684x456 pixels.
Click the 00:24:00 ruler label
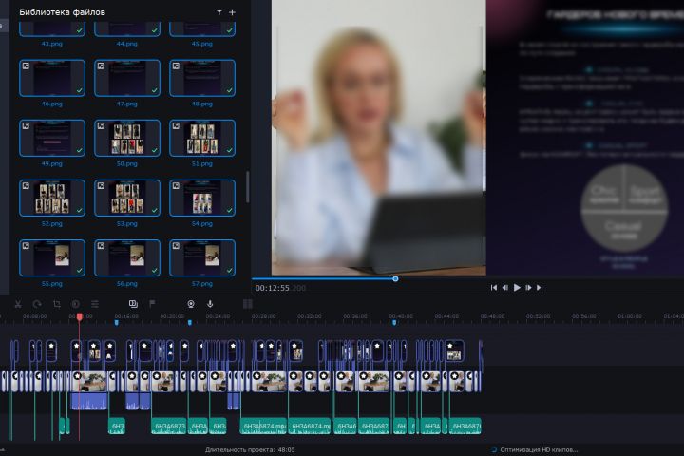218,316
